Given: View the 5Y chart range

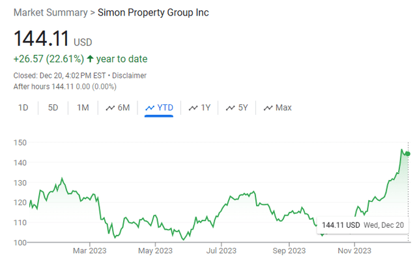Looking at the screenshot, I should pyautogui.click(x=243, y=108).
